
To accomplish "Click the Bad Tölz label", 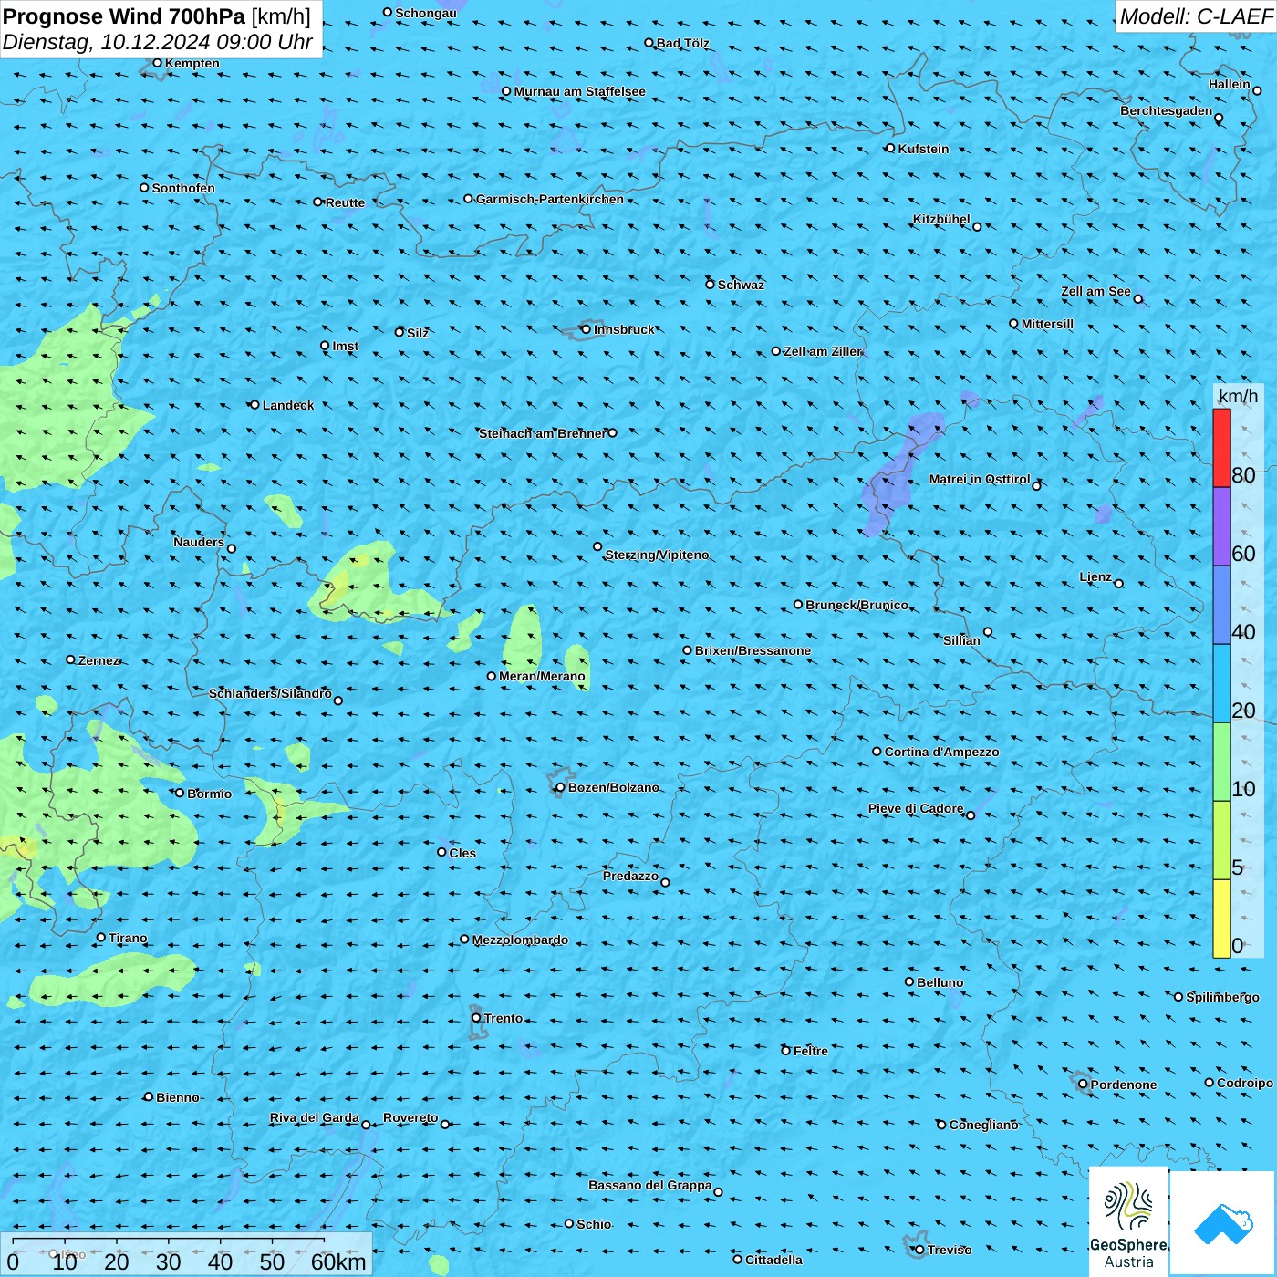I will pyautogui.click(x=683, y=43).
